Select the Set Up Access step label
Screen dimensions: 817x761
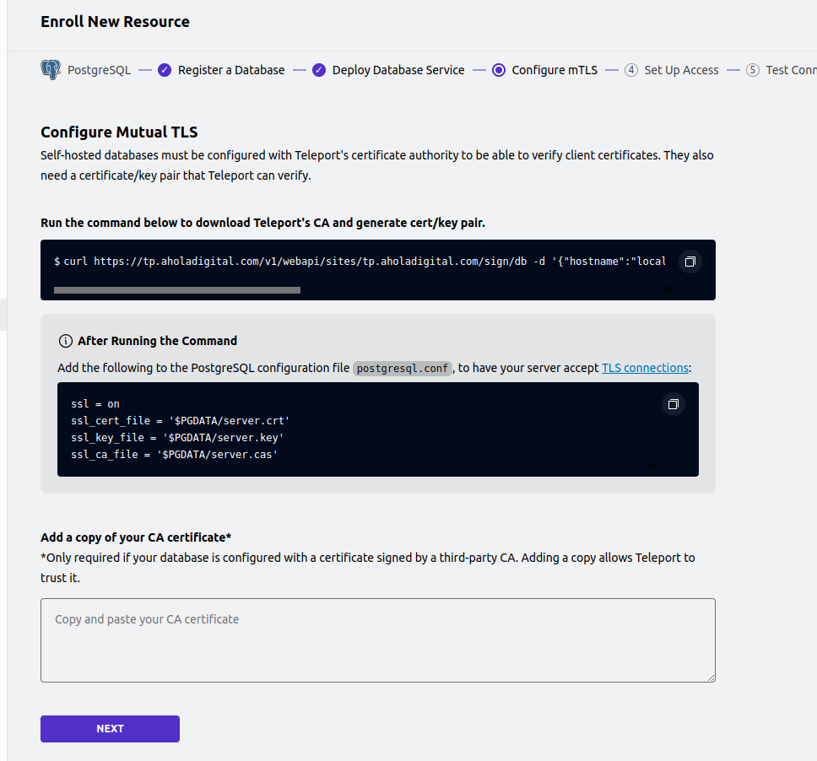(x=681, y=70)
